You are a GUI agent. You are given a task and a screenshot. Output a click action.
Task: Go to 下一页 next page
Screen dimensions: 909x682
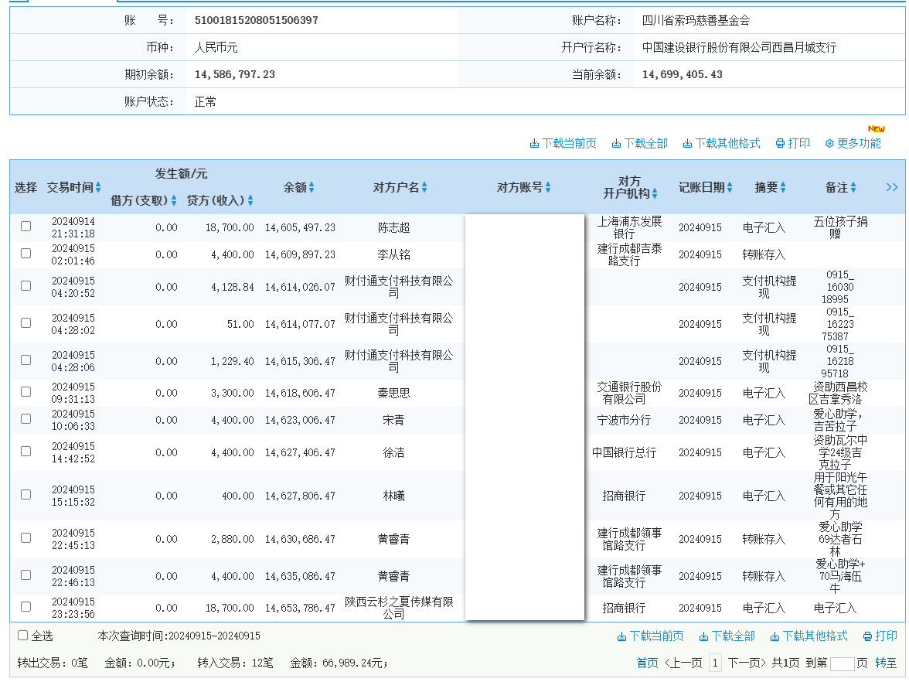[747, 663]
